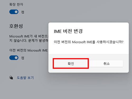Open the 도움말 보기 link
This screenshot has height=99, width=132.
[x=25, y=78]
